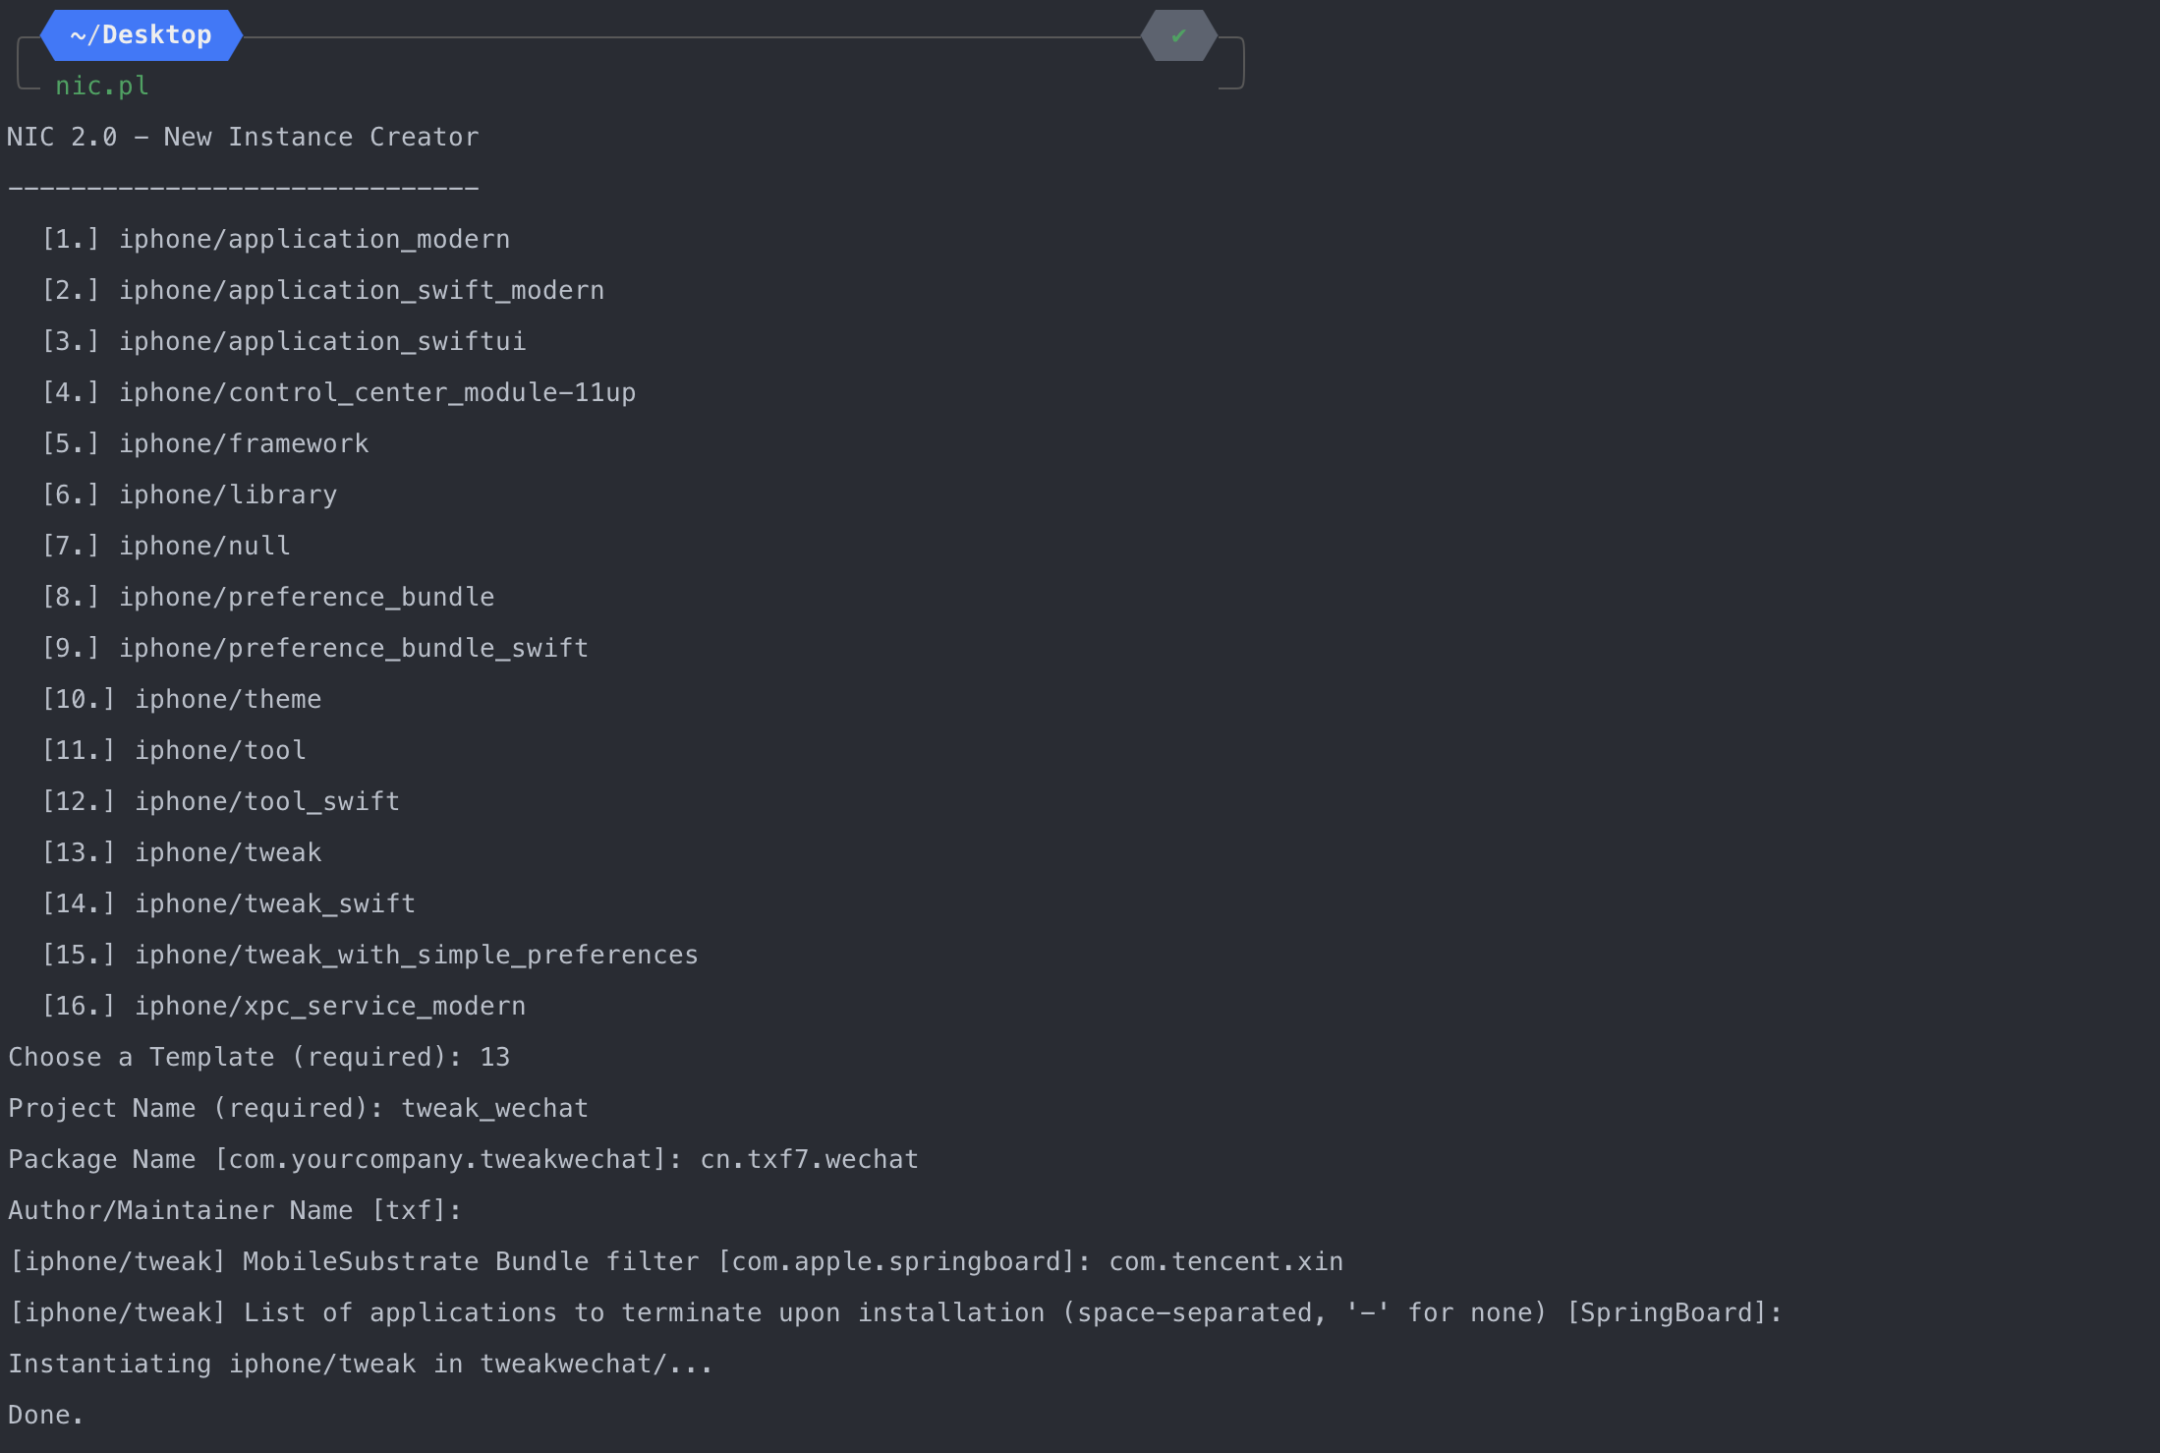The height and width of the screenshot is (1453, 2160).
Task: Select the iphone/application_swift_modern entry
Action: tap(323, 290)
